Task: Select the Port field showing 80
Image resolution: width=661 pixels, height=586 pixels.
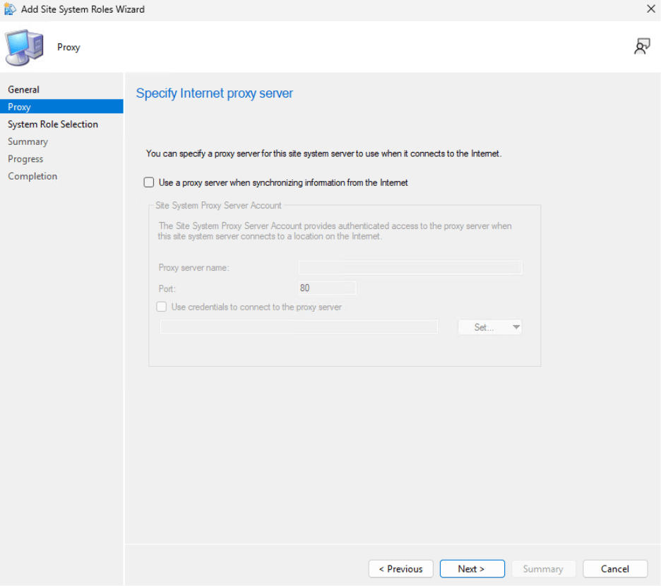Action: [327, 288]
